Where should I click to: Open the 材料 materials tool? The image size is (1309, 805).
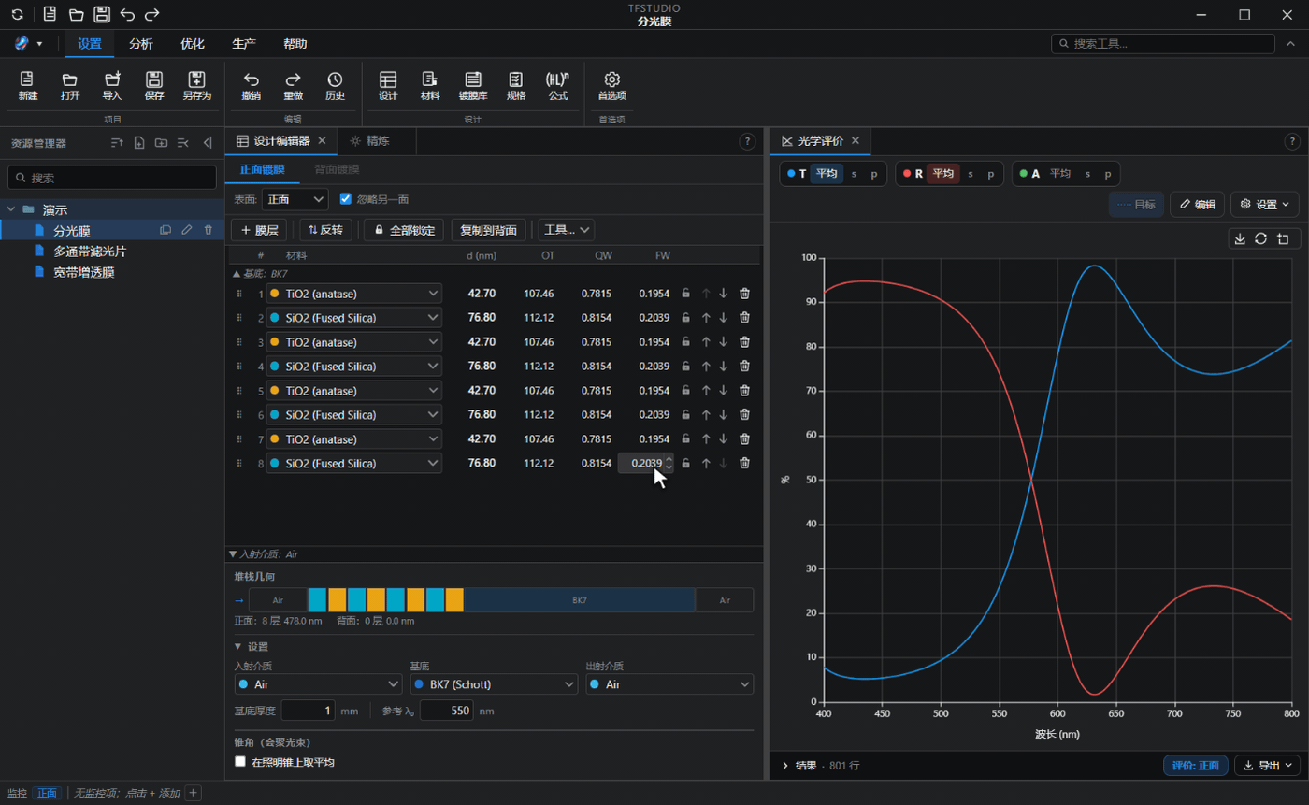pos(430,86)
